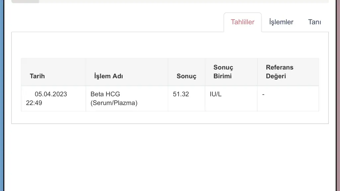This screenshot has width=340, height=191.
Task: Select the Beta HCG test name
Action: tap(105, 94)
